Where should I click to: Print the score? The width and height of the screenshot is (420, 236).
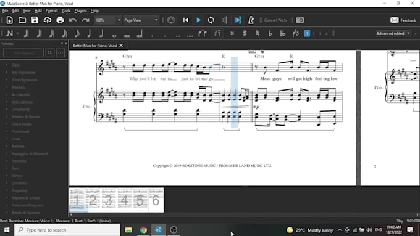(x=60, y=20)
